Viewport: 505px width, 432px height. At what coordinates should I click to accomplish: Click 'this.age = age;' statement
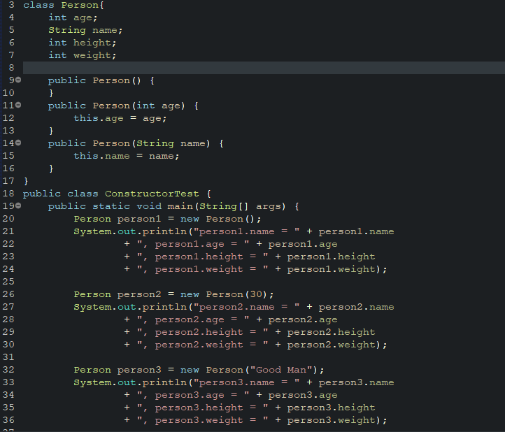pos(120,118)
